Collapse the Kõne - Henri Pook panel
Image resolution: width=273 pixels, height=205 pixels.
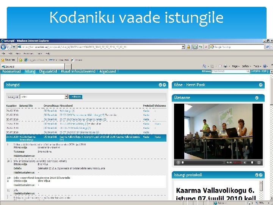click(x=260, y=85)
